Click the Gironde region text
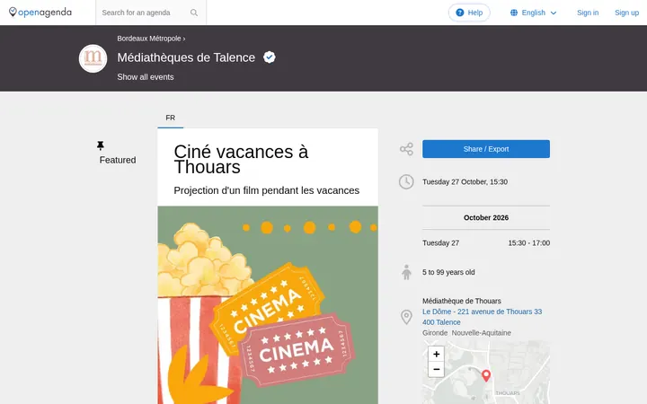Screen dimensions: 647x404 pos(435,333)
